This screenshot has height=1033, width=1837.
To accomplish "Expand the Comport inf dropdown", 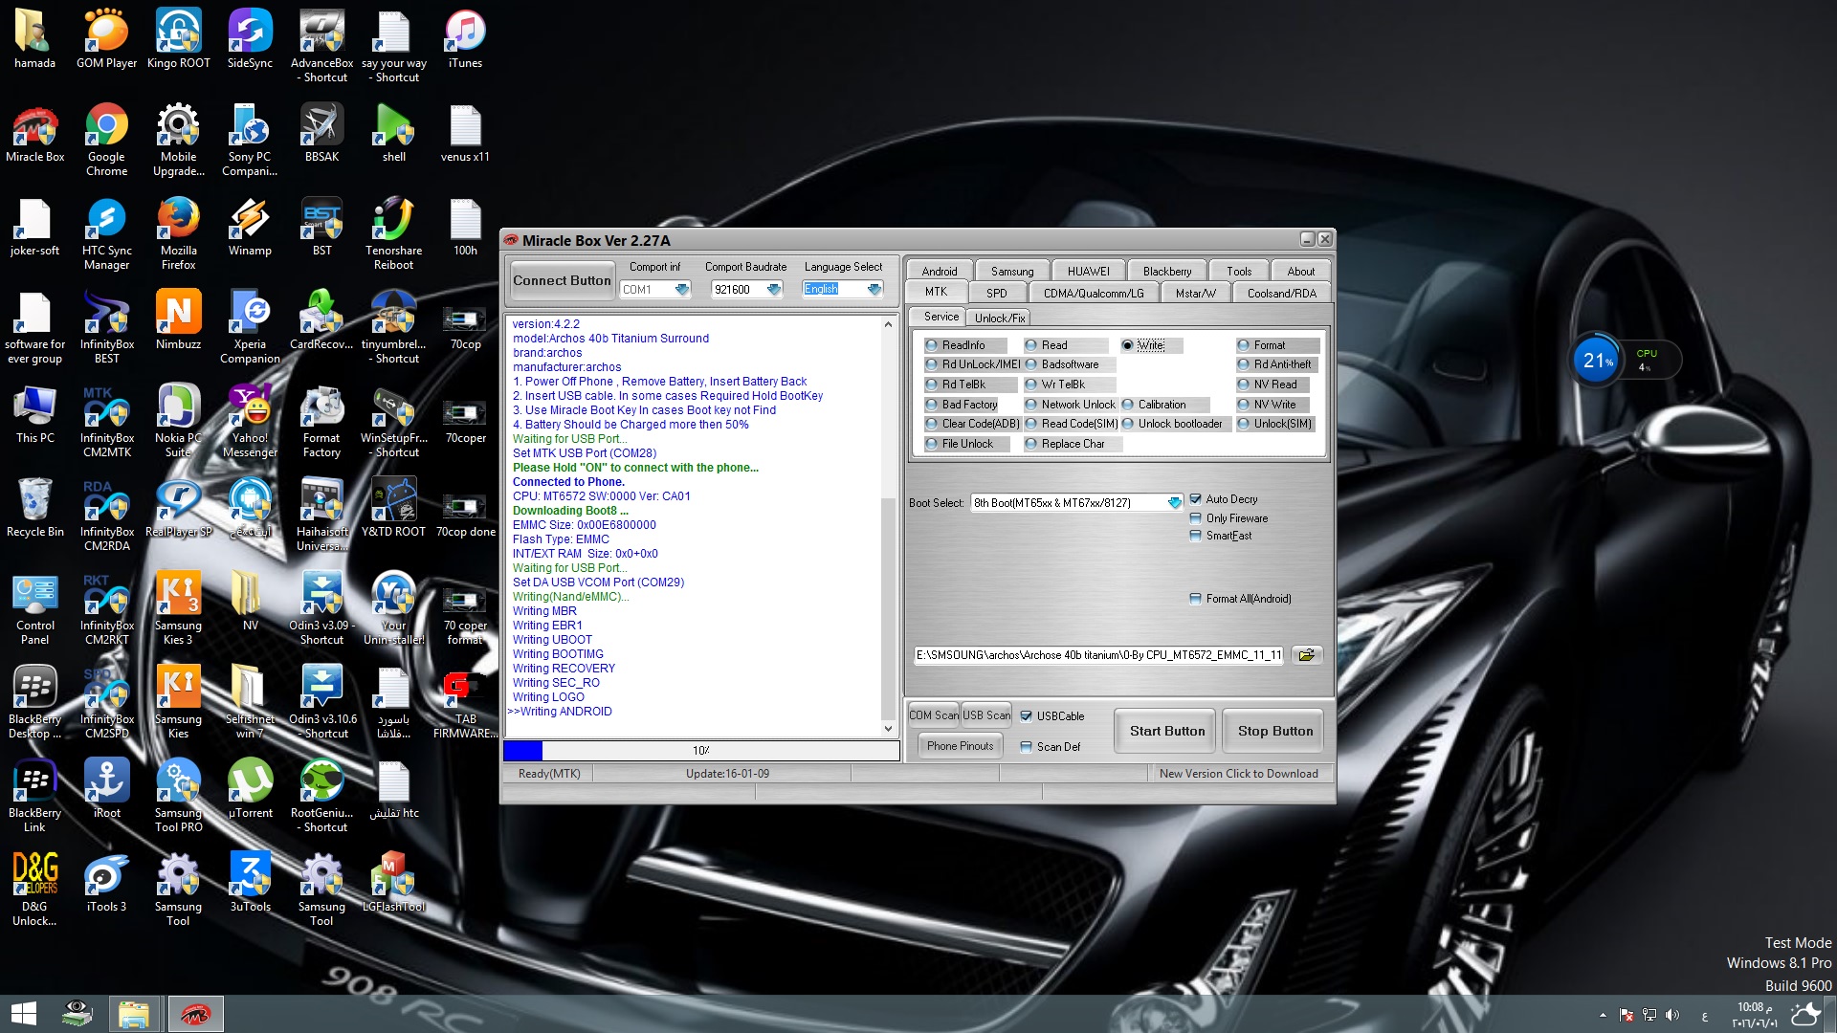I will pyautogui.click(x=681, y=290).
